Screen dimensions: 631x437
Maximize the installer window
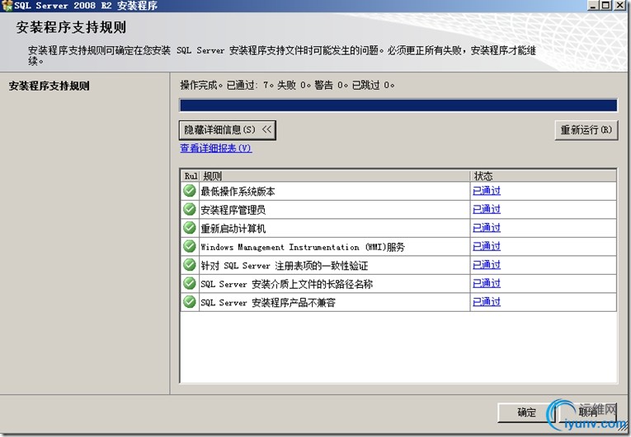coord(605,5)
